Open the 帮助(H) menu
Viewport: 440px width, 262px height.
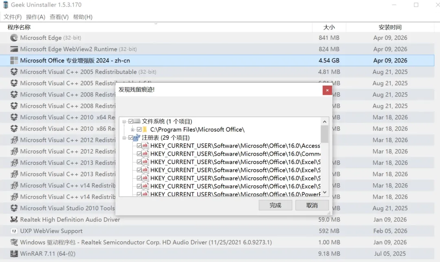pyautogui.click(x=83, y=17)
